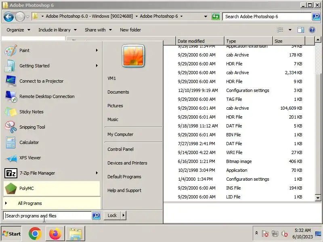Open the Share with dropdown
Screen dimensions: 323x242
click(x=98, y=30)
